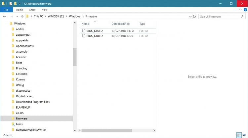
Task: Click This PC in the breadcrumb
Action: (38, 17)
